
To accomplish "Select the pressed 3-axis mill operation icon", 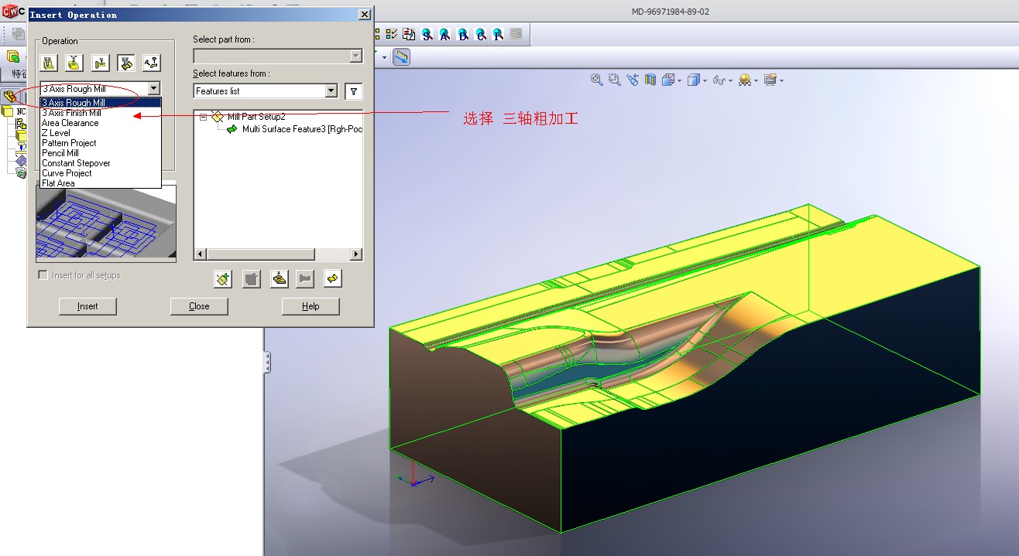I will coord(125,63).
